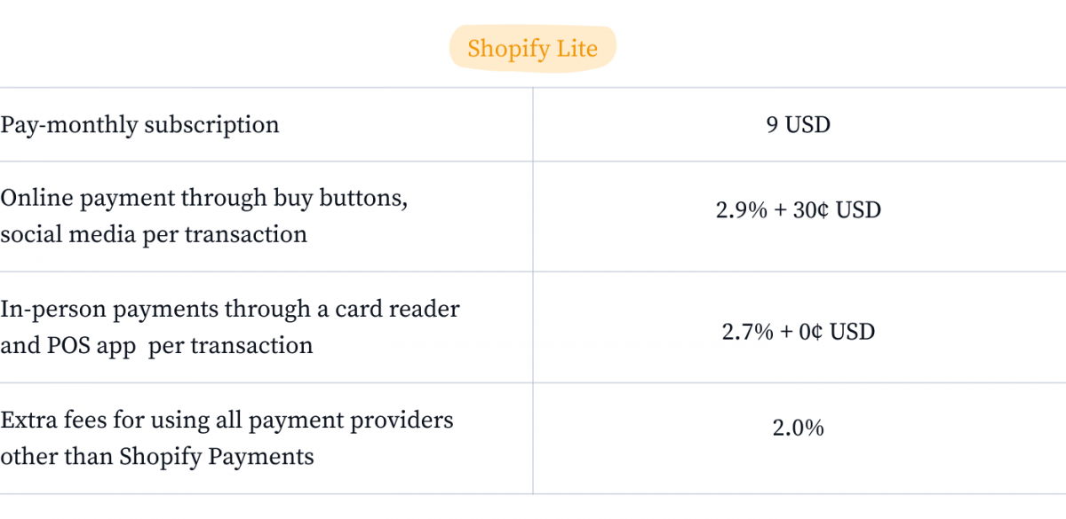This screenshot has width=1066, height=519.
Task: Click the POS app per transaction line
Action: pyautogui.click(x=156, y=346)
